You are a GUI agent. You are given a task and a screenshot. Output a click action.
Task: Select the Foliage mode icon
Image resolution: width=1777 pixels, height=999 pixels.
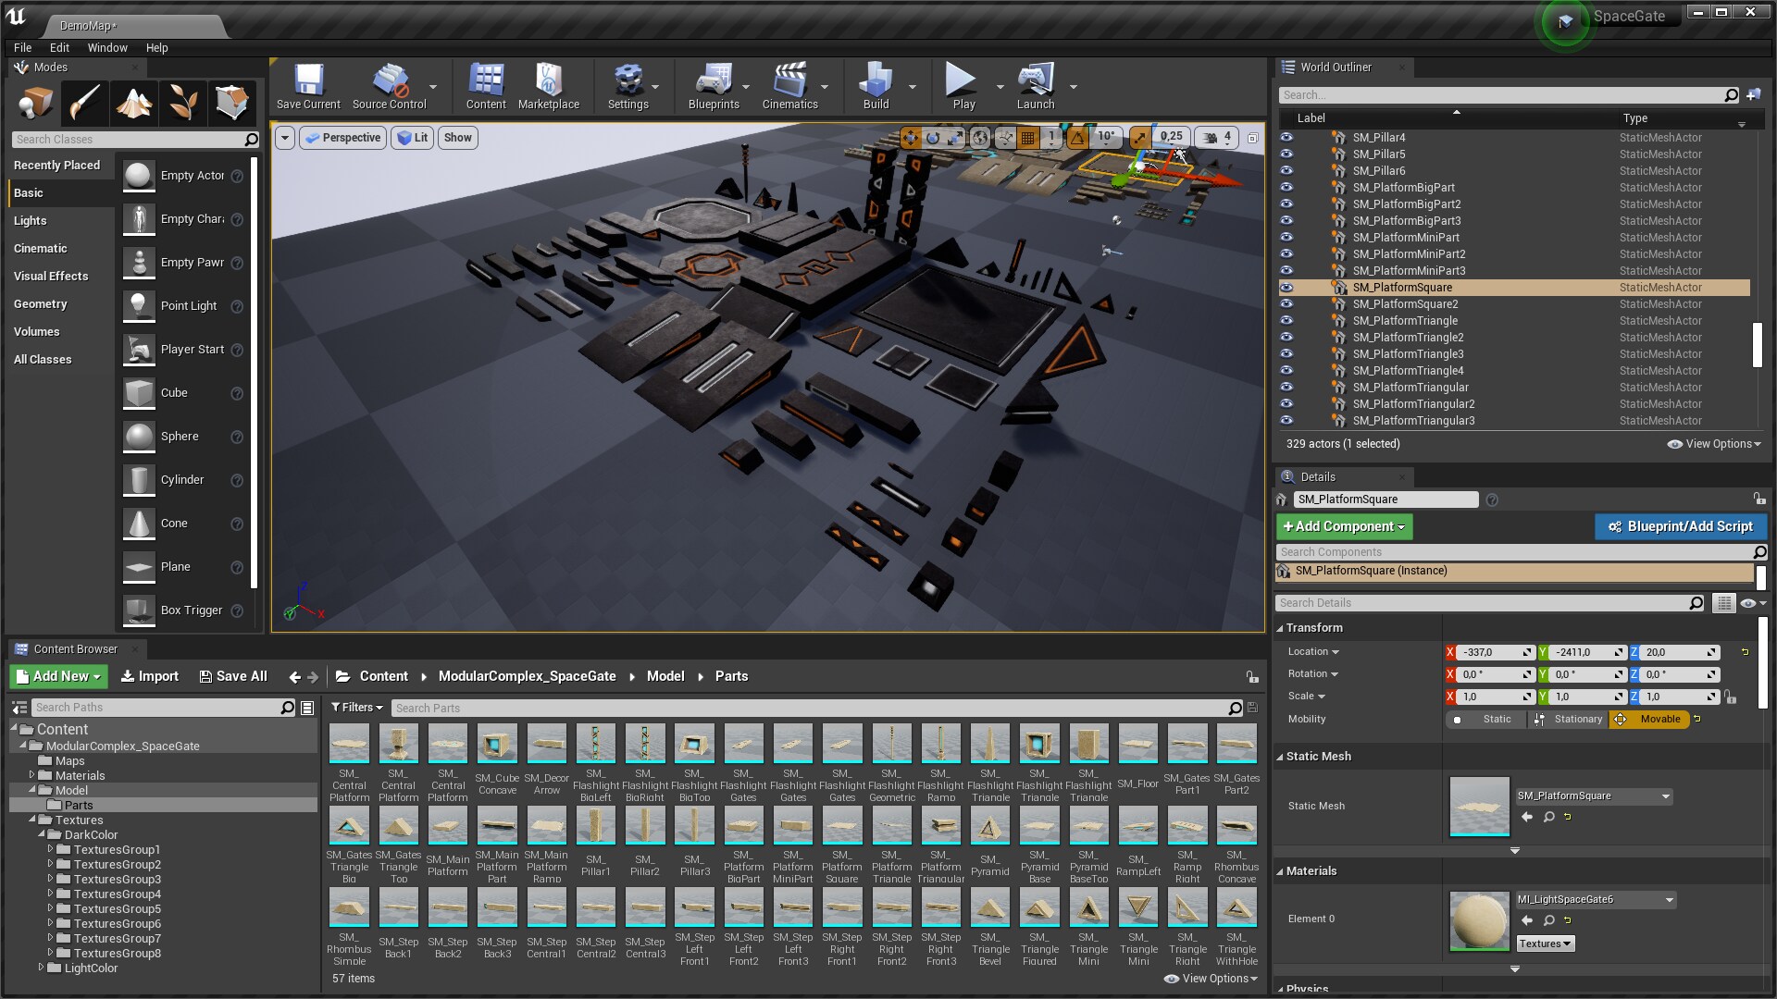click(x=182, y=103)
